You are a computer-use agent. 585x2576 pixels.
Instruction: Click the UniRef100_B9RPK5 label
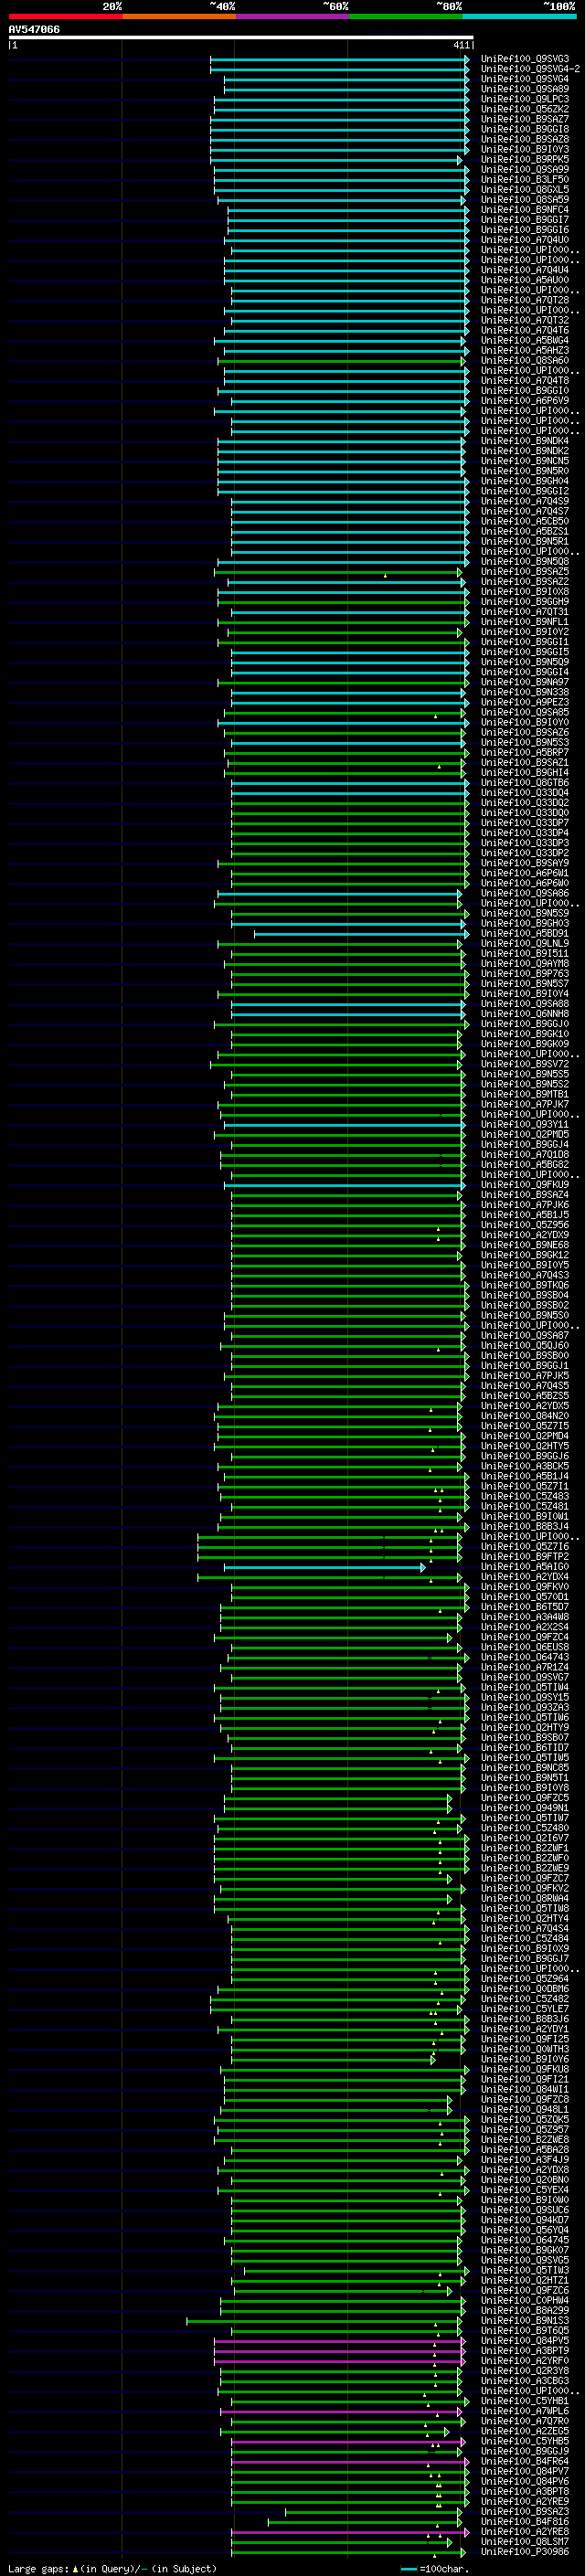point(525,159)
